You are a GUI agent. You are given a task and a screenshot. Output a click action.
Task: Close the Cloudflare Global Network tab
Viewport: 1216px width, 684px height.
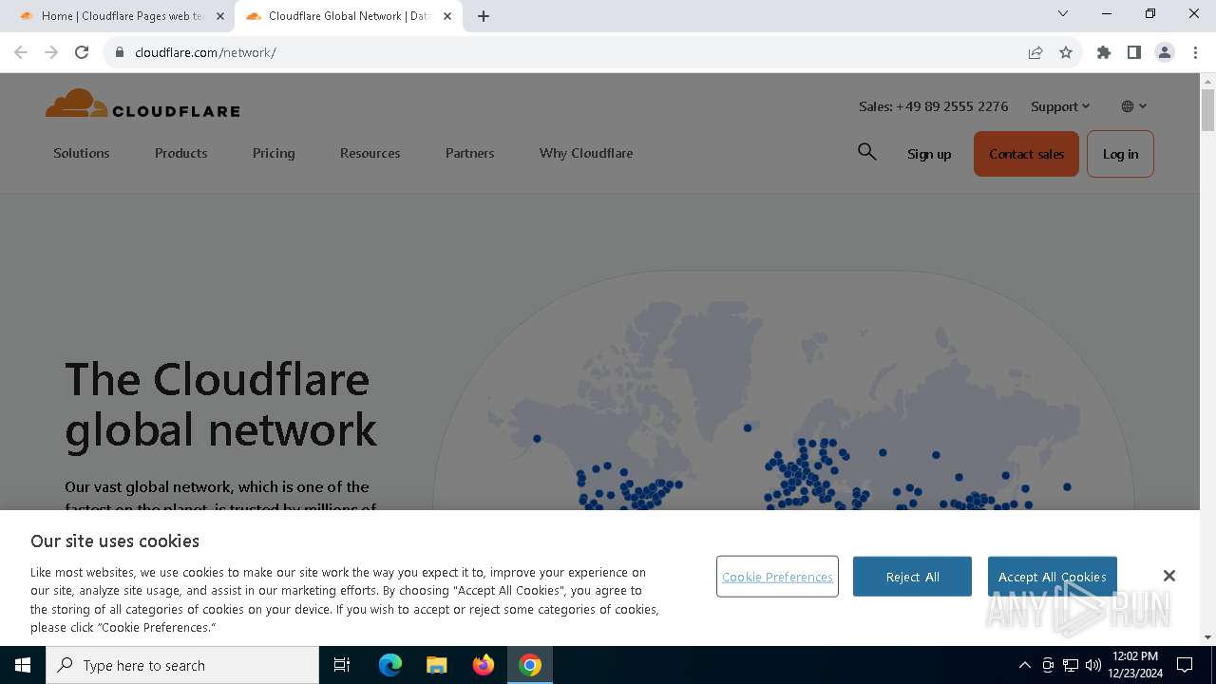coord(447,16)
